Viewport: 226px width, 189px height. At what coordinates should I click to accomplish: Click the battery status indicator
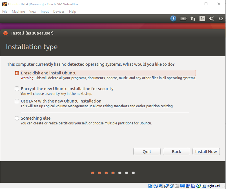[183, 19]
